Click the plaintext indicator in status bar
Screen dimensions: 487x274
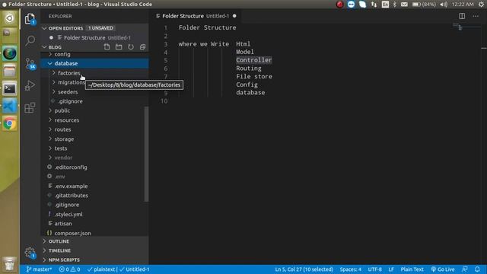101,269
